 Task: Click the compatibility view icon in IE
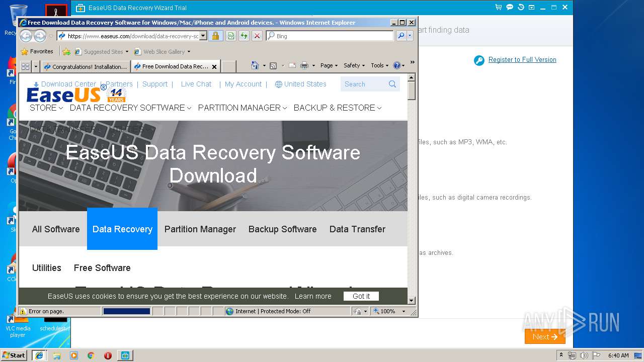(x=230, y=36)
